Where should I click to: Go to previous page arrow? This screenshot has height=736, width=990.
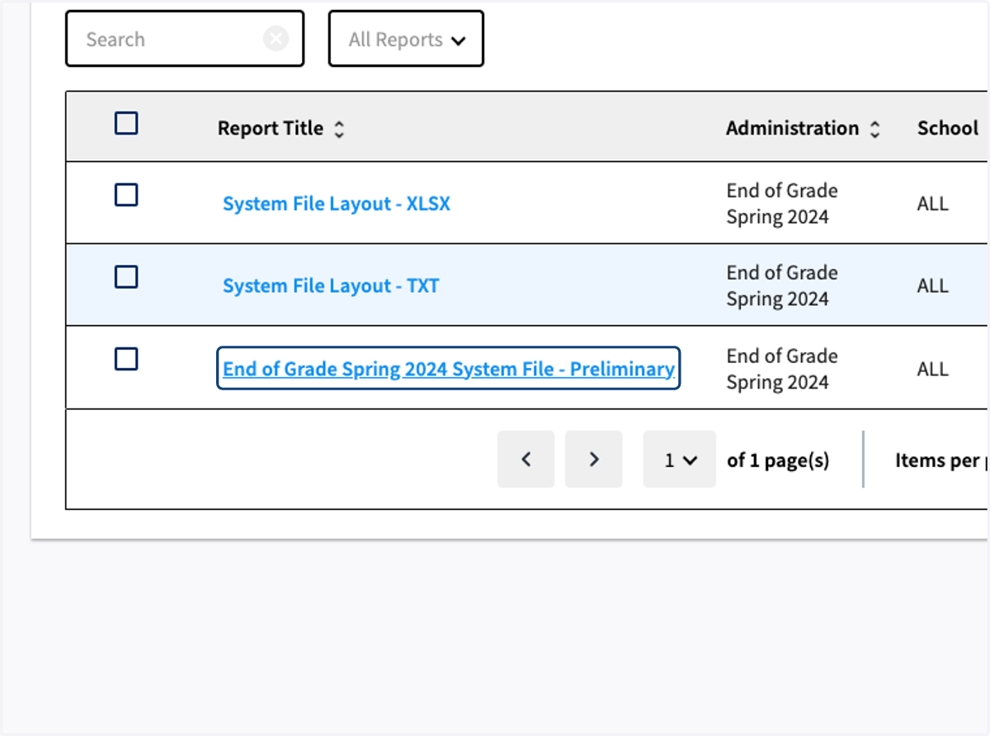pyautogui.click(x=526, y=460)
